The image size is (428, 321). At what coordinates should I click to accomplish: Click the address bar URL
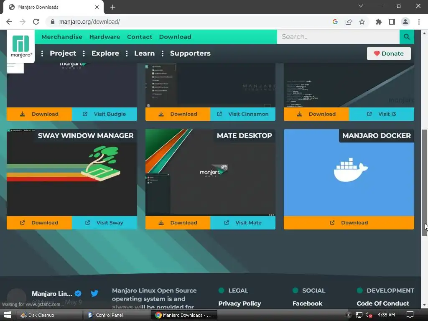89,22
